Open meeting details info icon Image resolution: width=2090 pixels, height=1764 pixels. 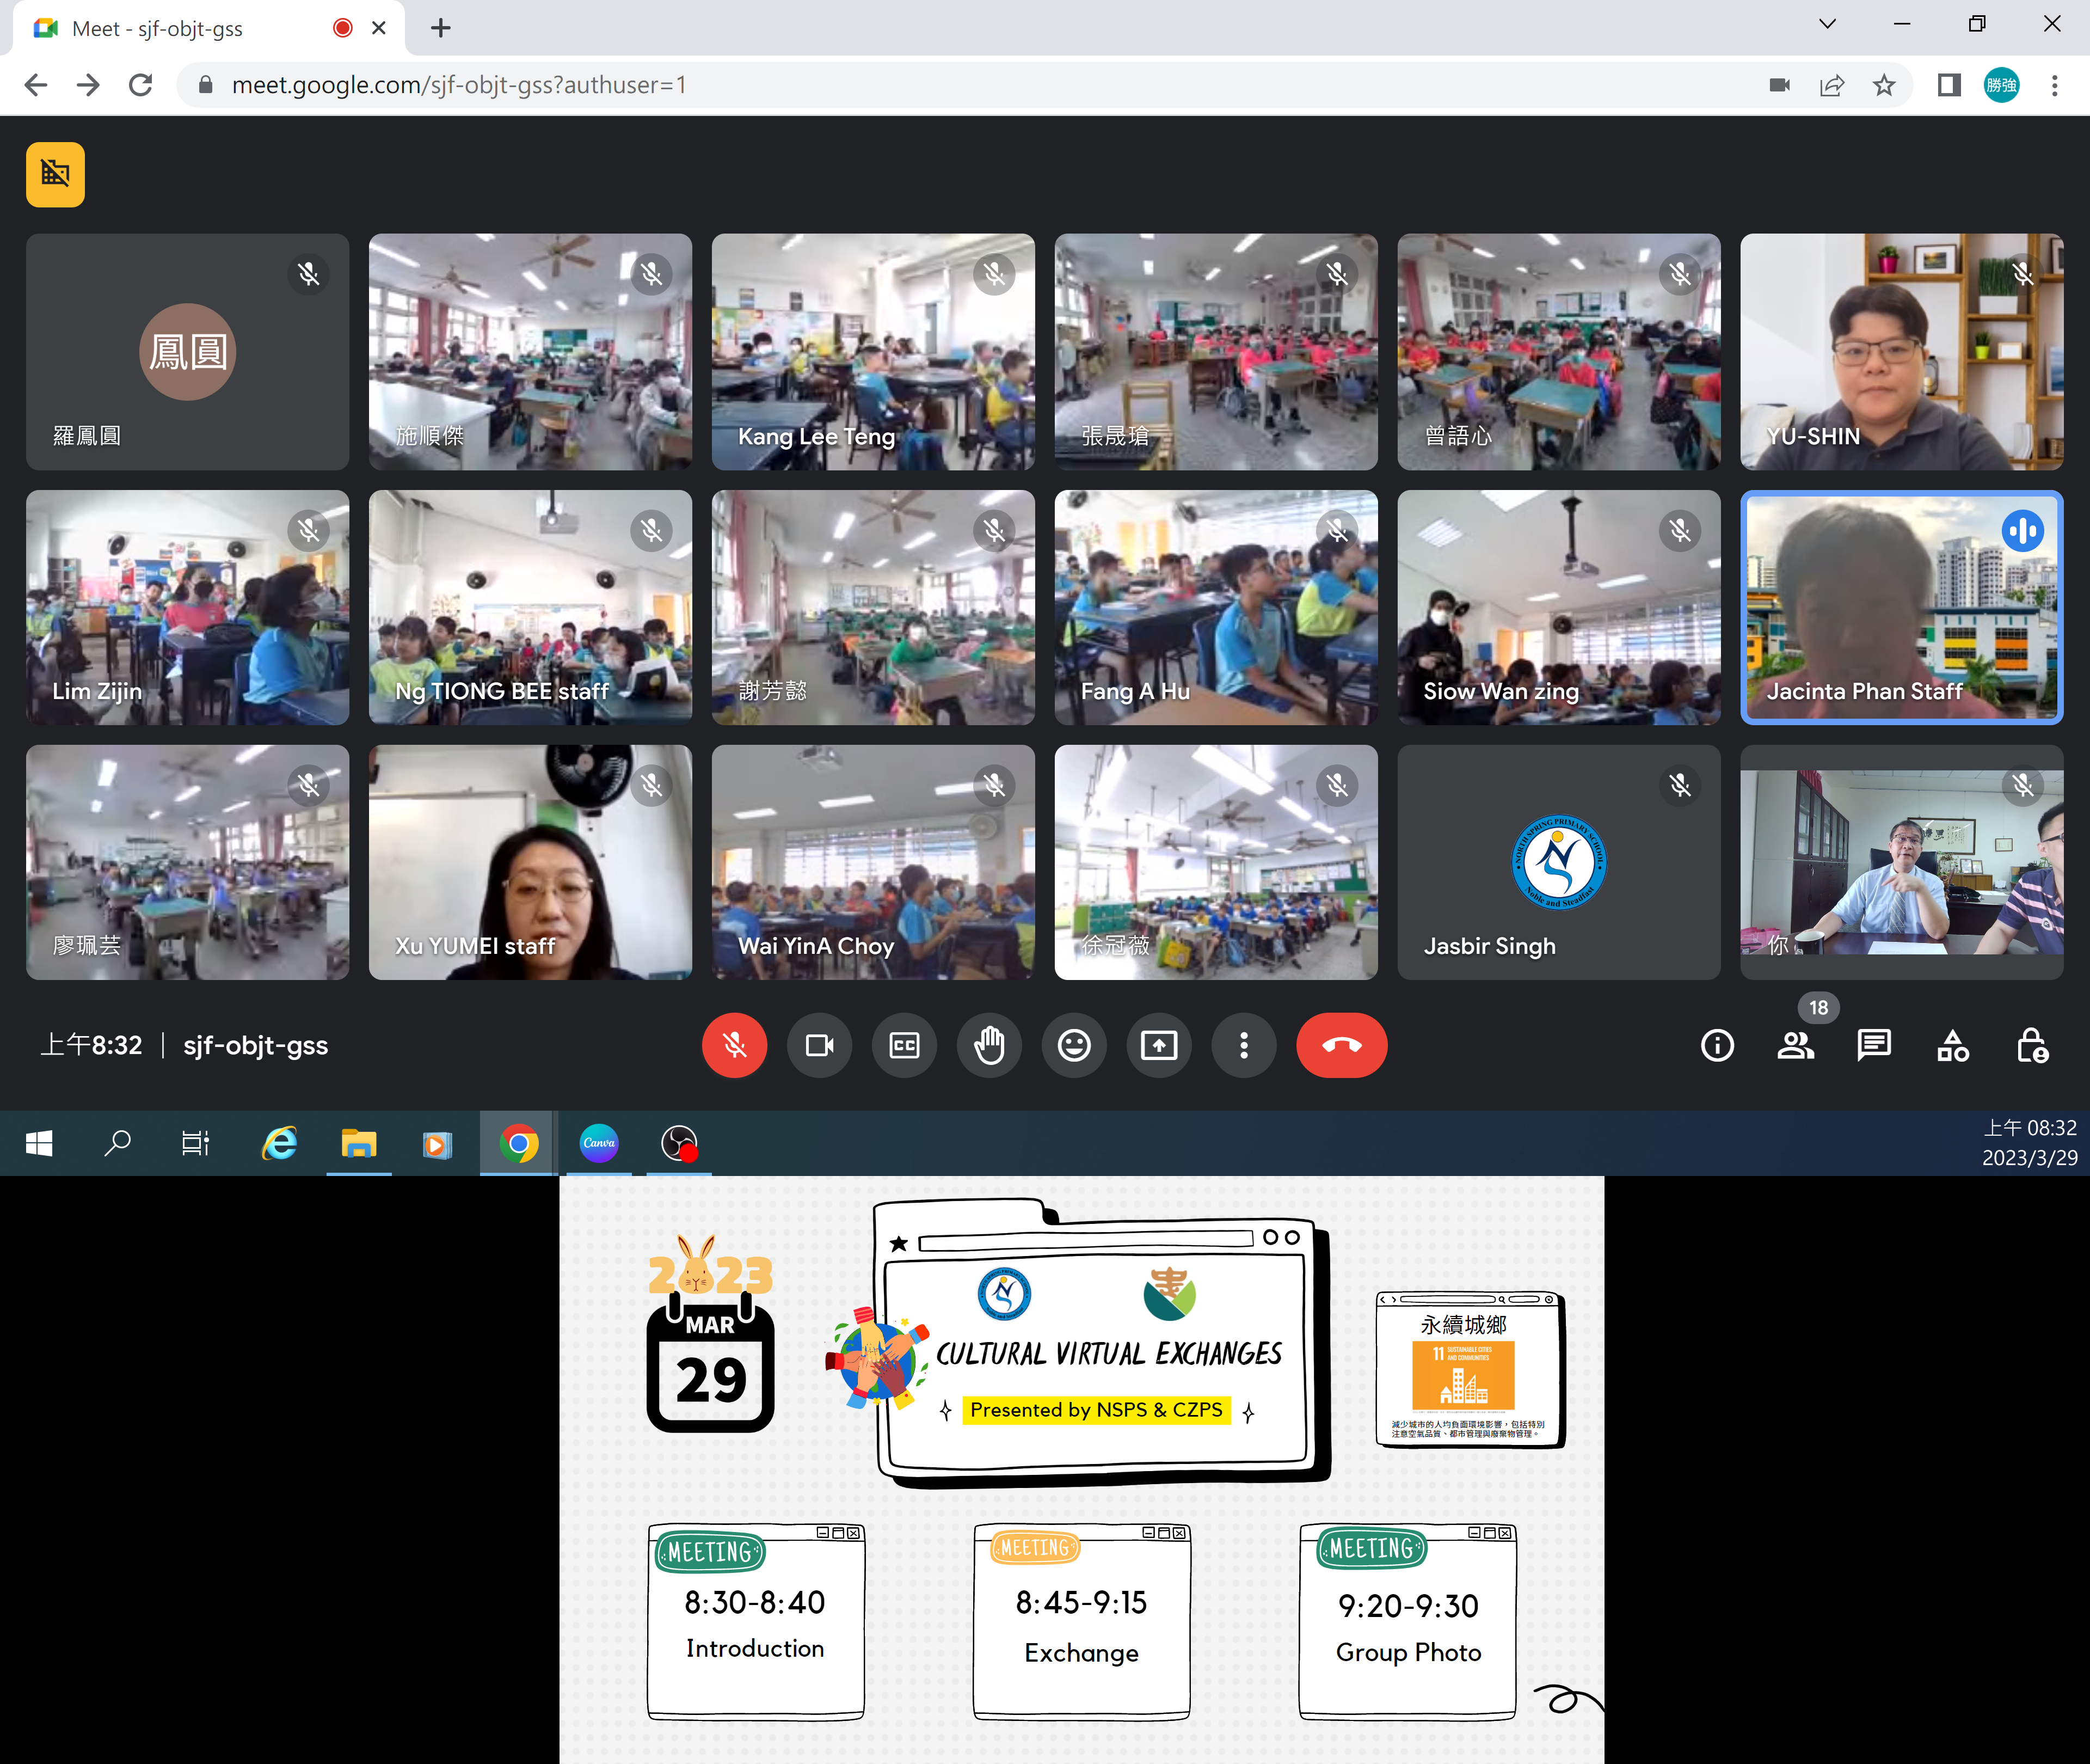click(1717, 1046)
